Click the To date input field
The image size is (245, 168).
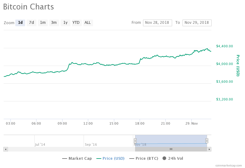pos(197,23)
